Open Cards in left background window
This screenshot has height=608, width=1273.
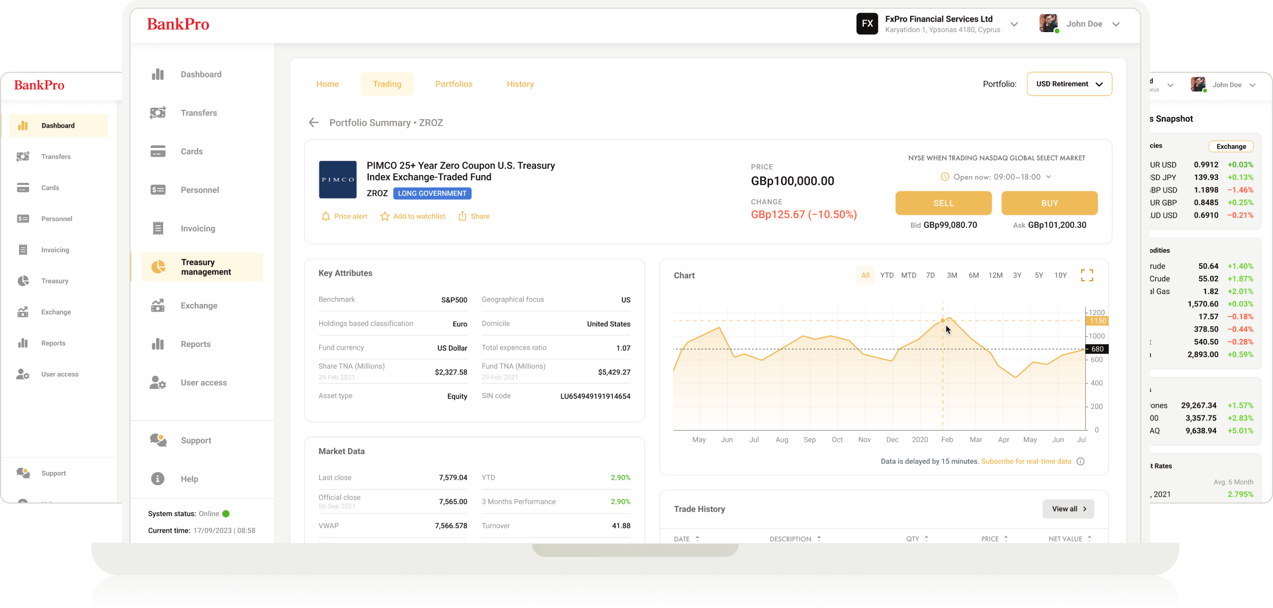50,188
